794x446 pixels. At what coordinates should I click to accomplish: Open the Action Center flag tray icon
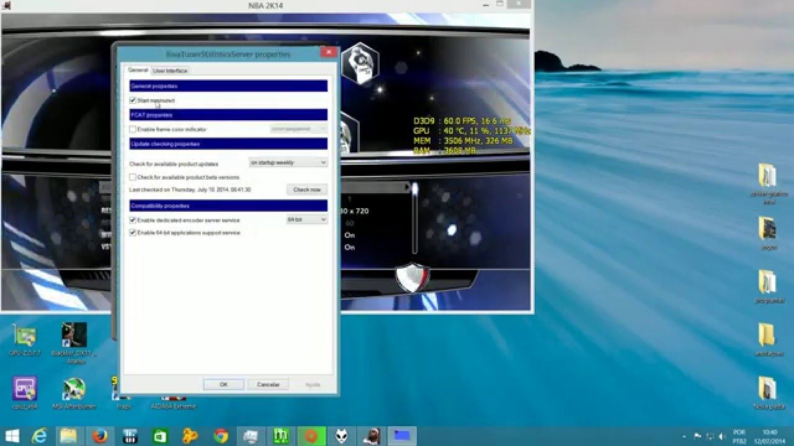697,436
